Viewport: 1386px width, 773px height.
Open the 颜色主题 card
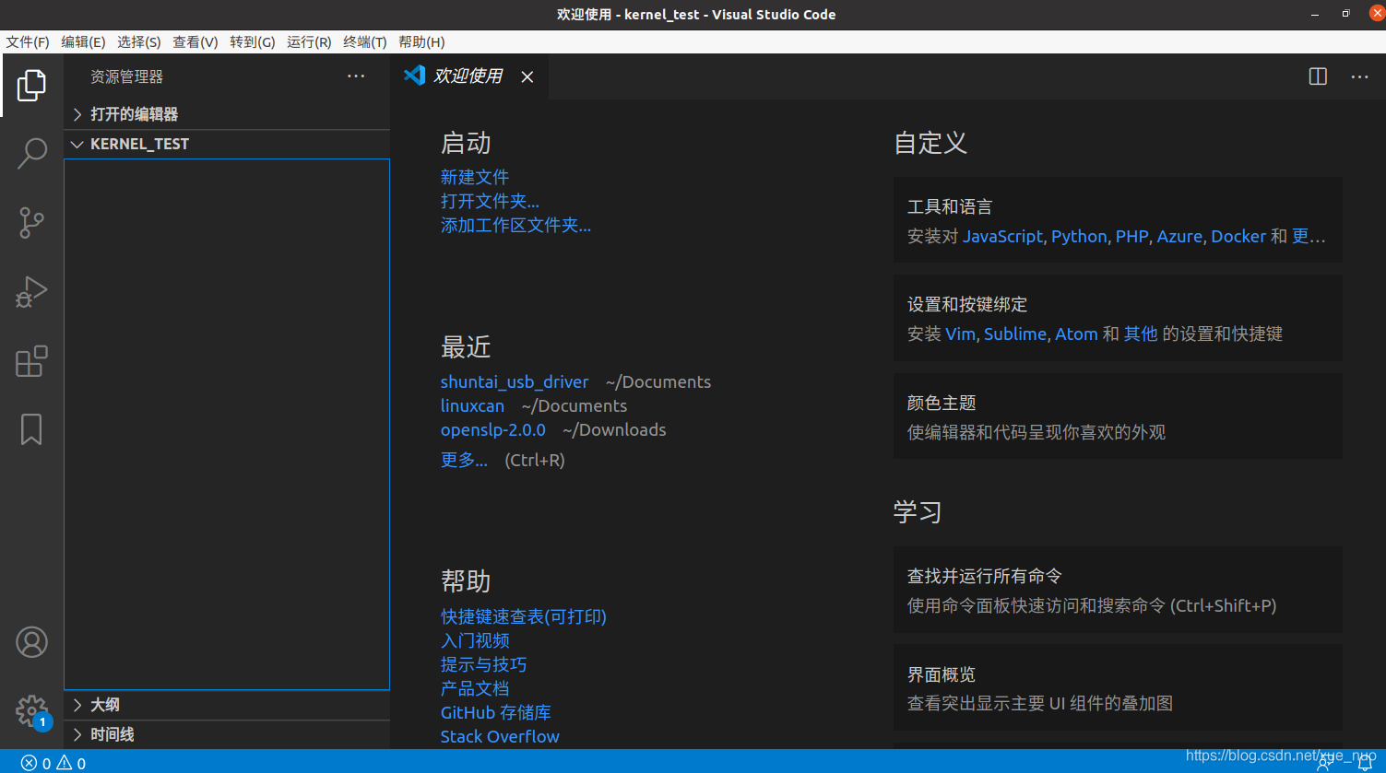[x=1118, y=416]
